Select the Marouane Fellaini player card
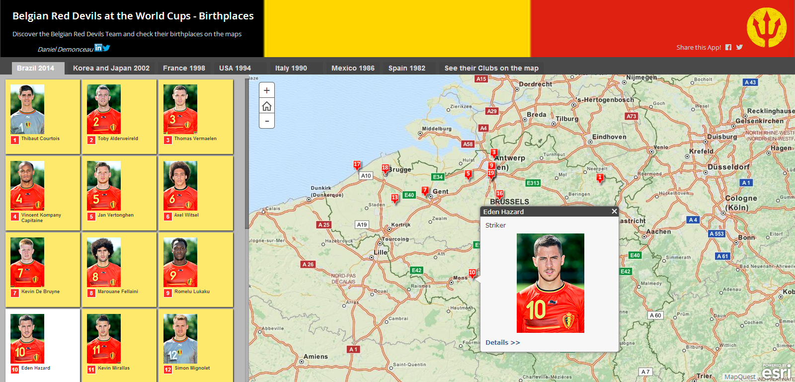 click(x=119, y=270)
